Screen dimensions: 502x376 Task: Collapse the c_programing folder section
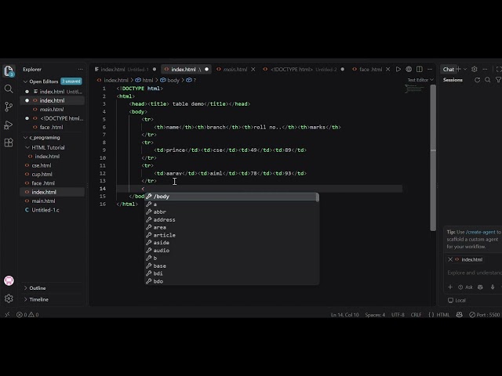pos(25,138)
